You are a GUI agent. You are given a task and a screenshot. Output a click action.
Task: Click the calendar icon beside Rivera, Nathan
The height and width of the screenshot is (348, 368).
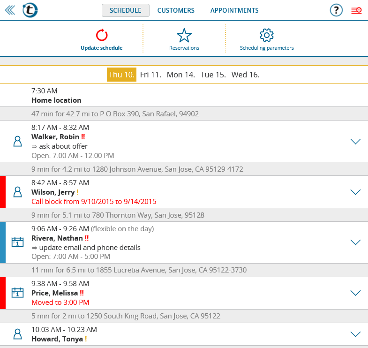tap(18, 242)
